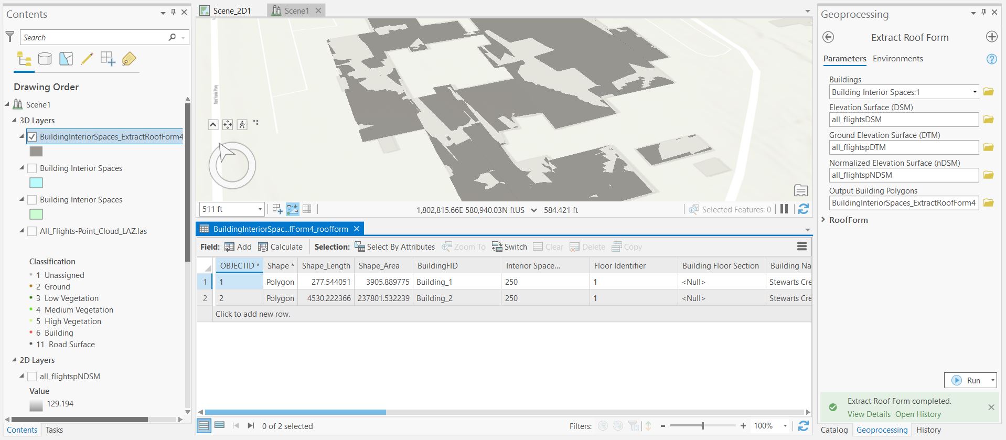This screenshot has width=1006, height=440.
Task: Open table zoom percentage dropdown
Action: coord(785,426)
